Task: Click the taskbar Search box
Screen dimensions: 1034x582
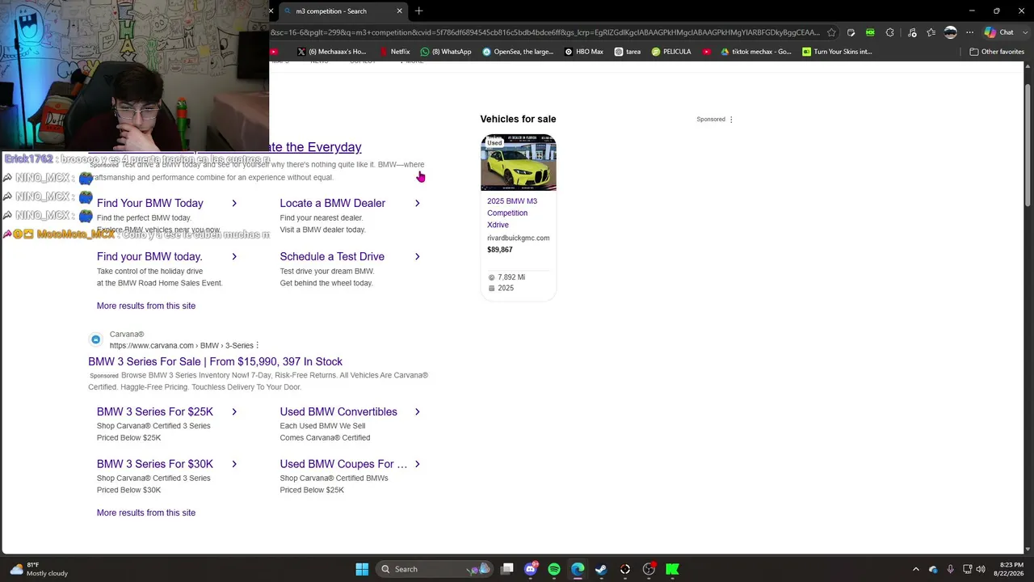Action: click(x=435, y=569)
